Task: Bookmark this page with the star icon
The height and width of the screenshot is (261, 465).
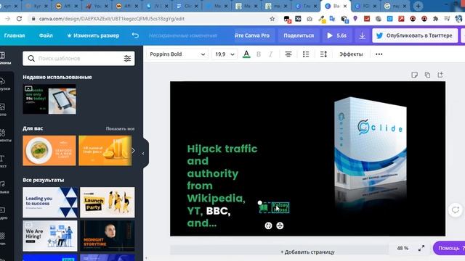Action: point(272,19)
